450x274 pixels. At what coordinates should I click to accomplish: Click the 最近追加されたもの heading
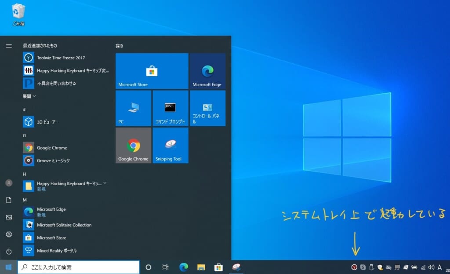point(40,45)
